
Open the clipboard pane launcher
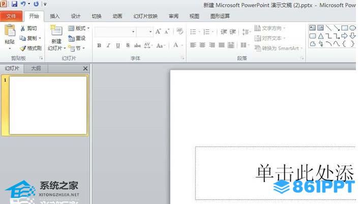pyautogui.click(x=41, y=58)
